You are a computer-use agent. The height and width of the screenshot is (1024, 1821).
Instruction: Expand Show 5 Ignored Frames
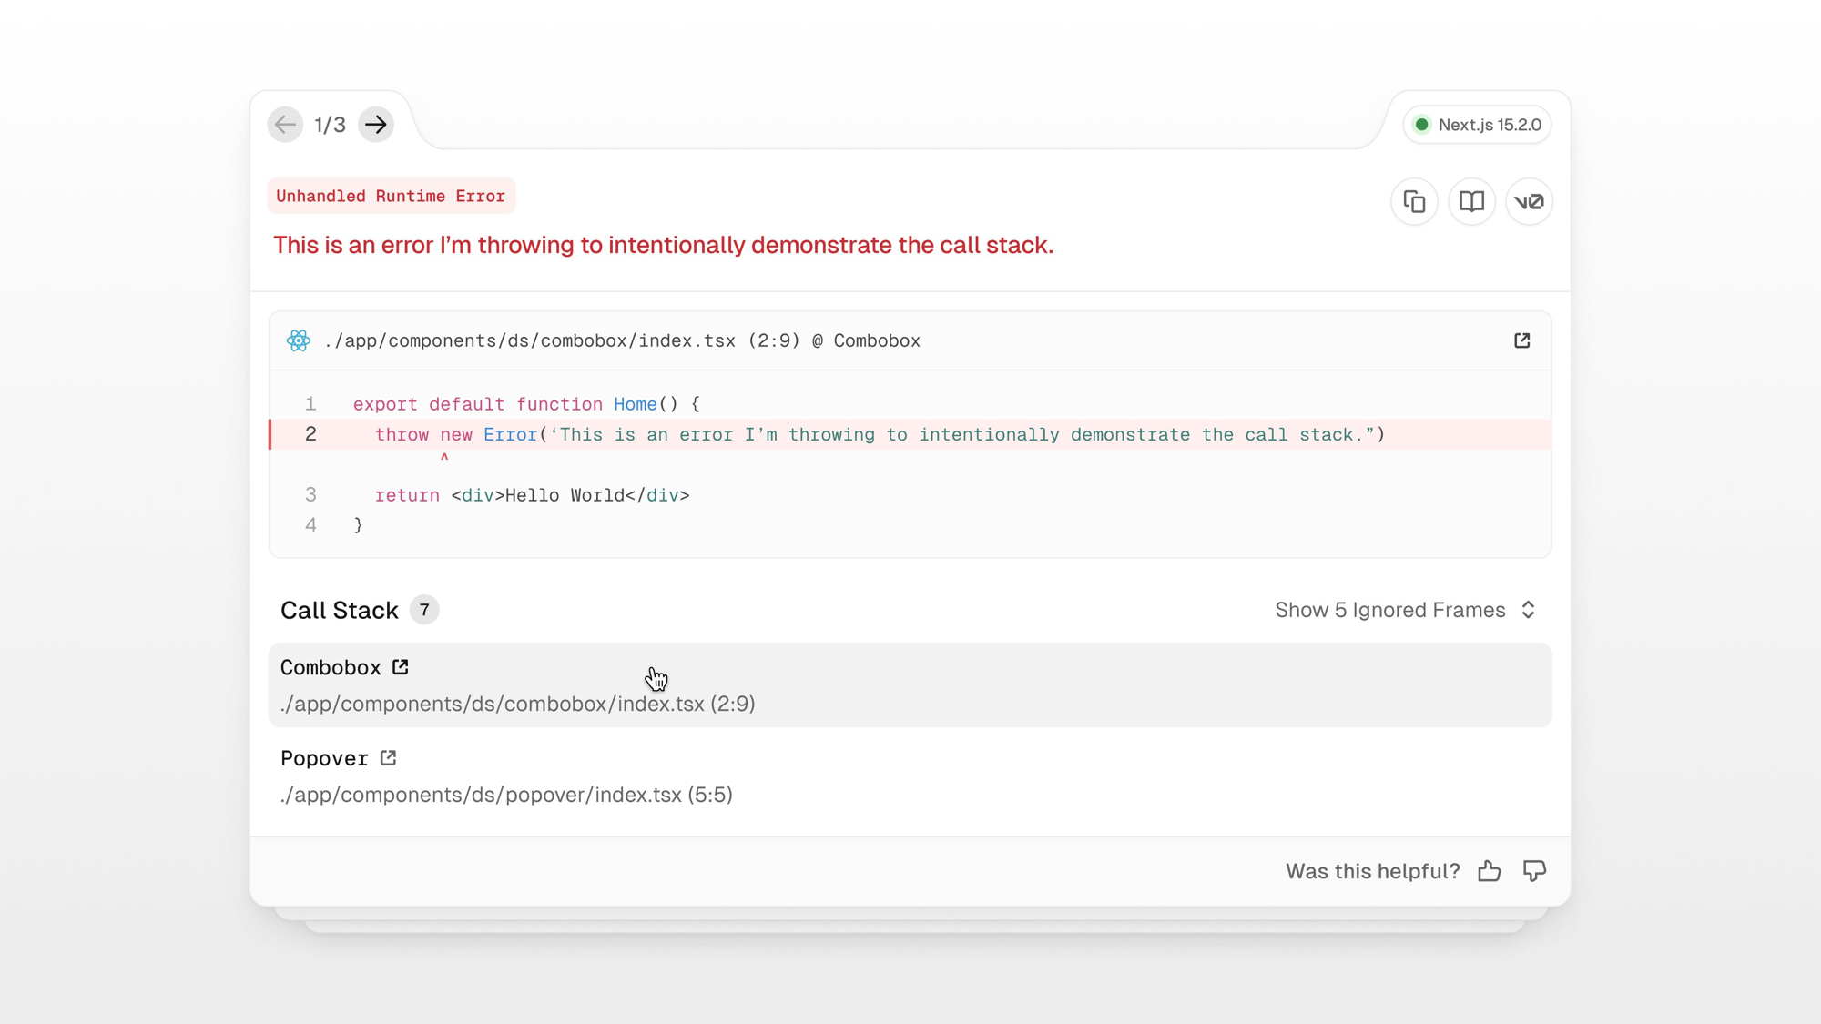pyautogui.click(x=1389, y=610)
